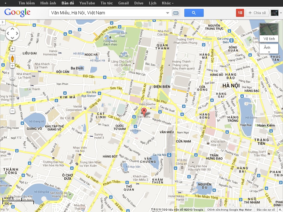The width and height of the screenshot is (283, 212).
Task: Click the Bộ Y tế building icon
Action: click(x=73, y=118)
